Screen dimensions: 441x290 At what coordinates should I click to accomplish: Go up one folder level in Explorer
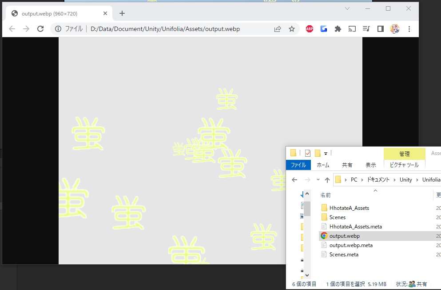pos(327,180)
